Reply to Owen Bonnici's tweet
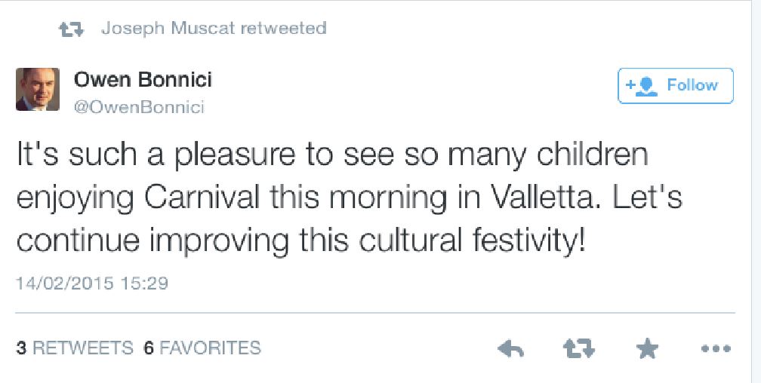Image resolution: width=761 pixels, height=383 pixels. (511, 348)
